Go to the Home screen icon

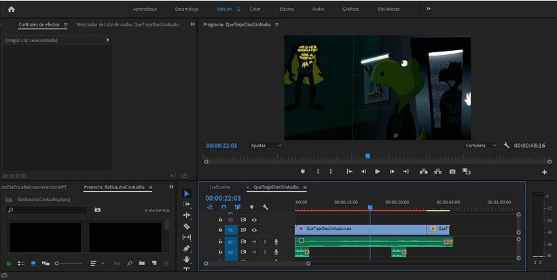tap(12, 9)
